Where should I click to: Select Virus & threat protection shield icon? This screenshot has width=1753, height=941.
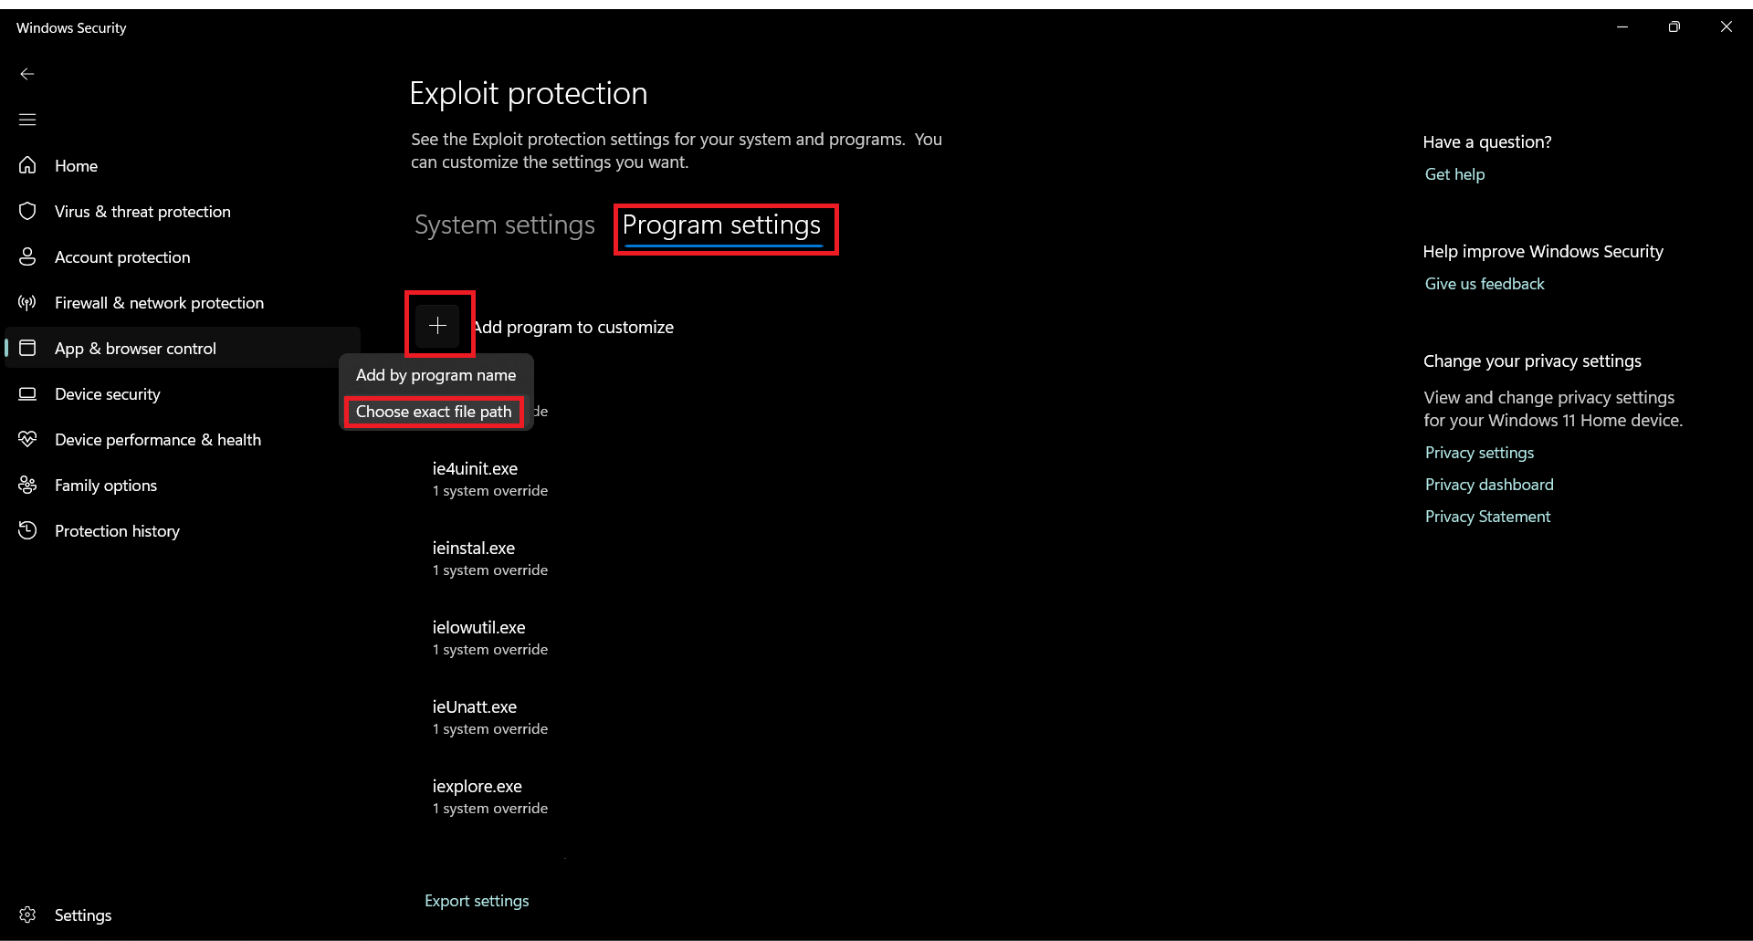[27, 211]
